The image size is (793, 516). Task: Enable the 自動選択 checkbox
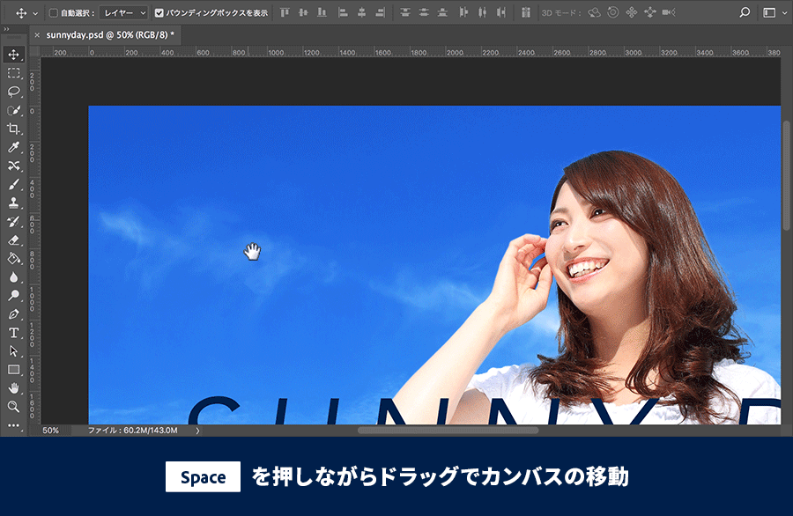[x=53, y=12]
